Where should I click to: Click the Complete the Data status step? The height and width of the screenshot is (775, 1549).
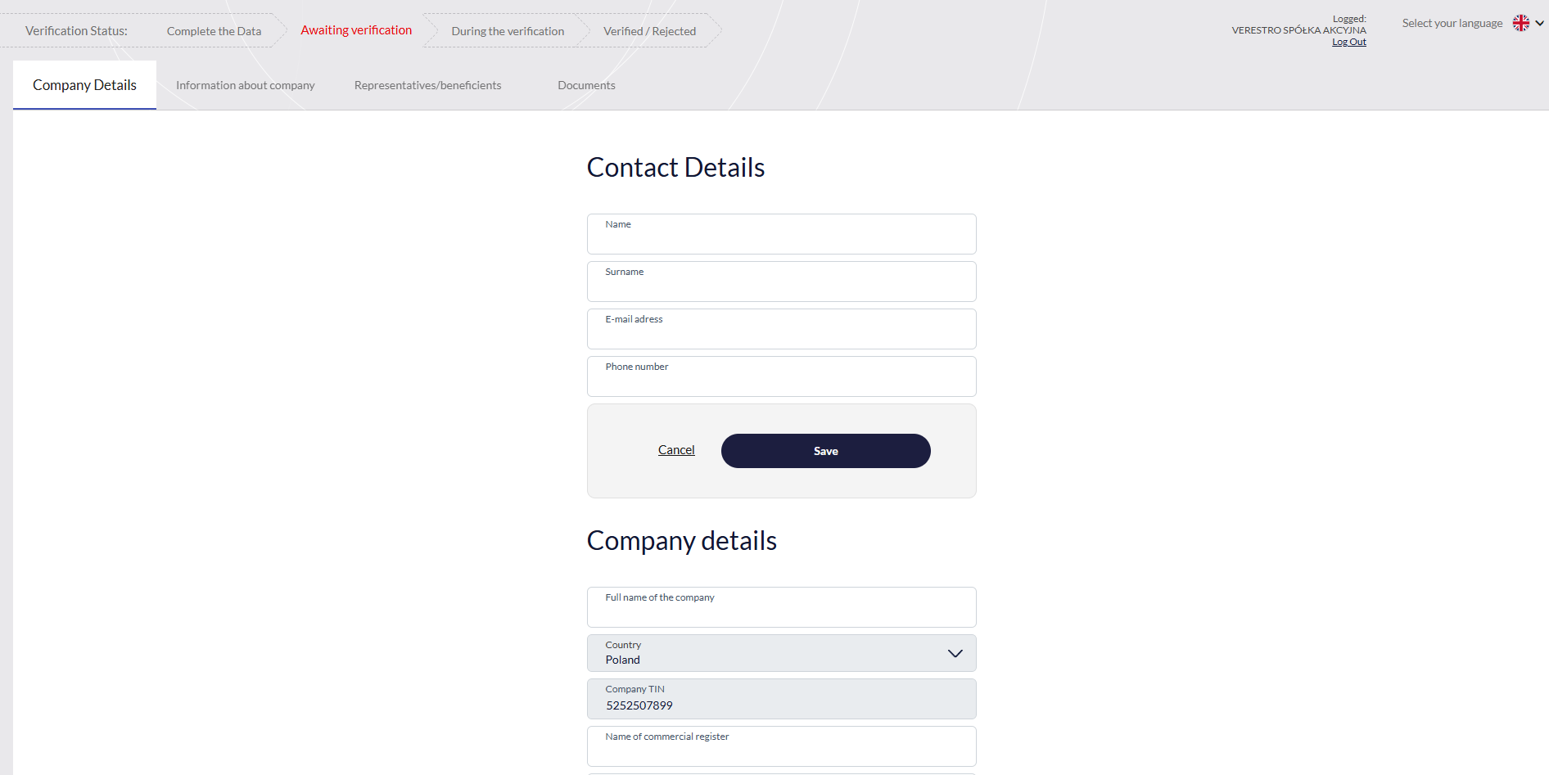214,31
